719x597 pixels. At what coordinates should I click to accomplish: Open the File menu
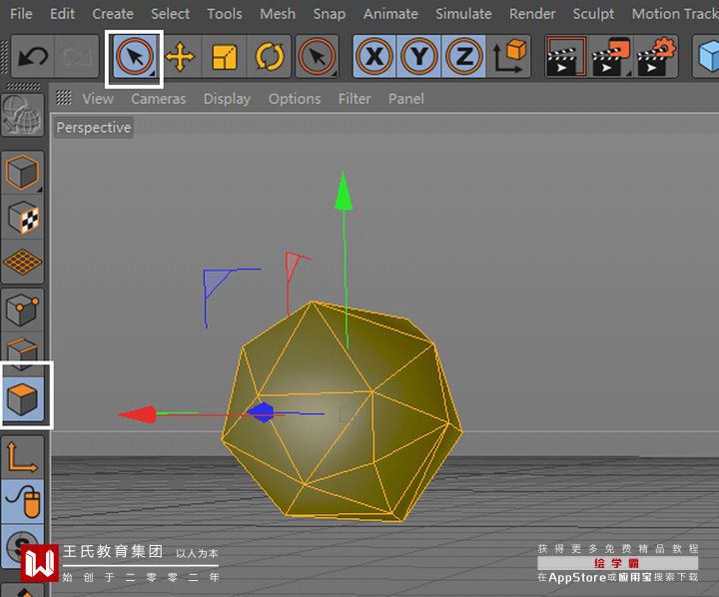pyautogui.click(x=21, y=14)
